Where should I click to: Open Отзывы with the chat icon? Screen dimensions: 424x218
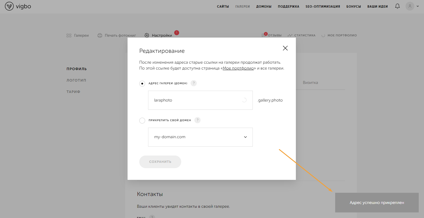tap(264, 36)
